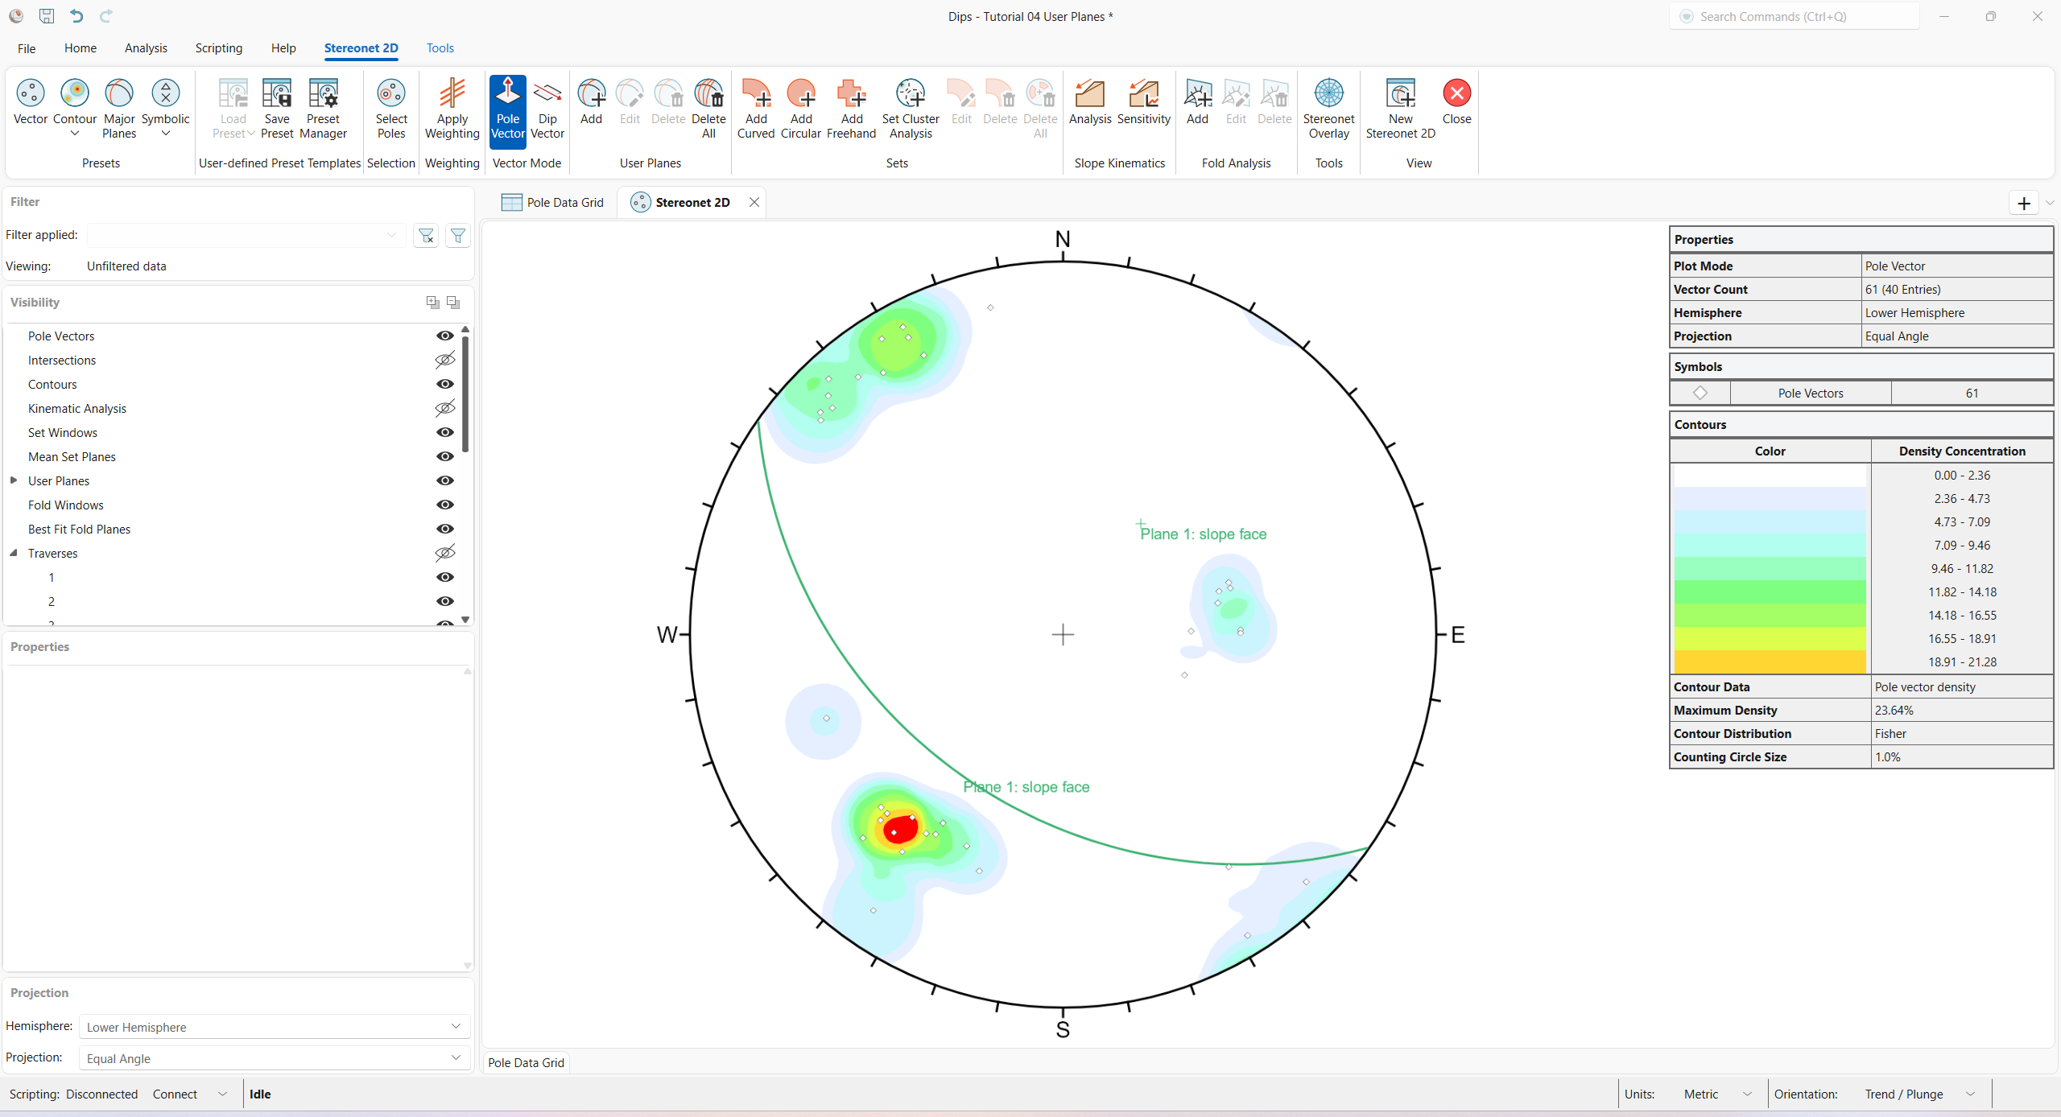Click the red maximum density contour swatch
The height and width of the screenshot is (1117, 2061).
pos(1770,662)
